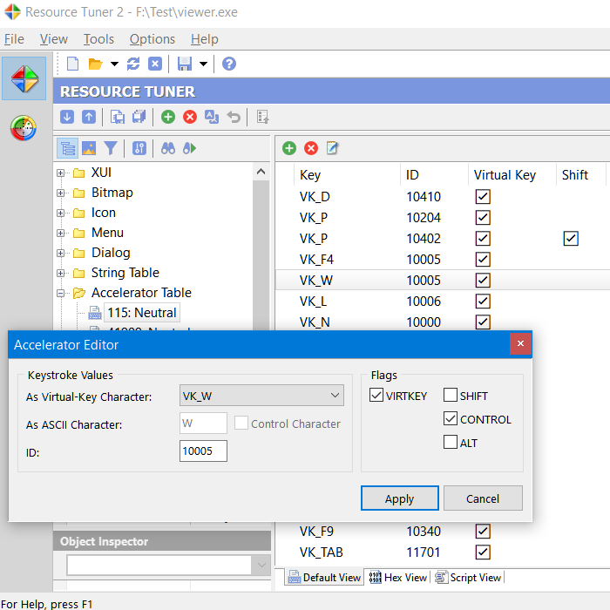
Task: Open the Tools menu
Action: 98,39
